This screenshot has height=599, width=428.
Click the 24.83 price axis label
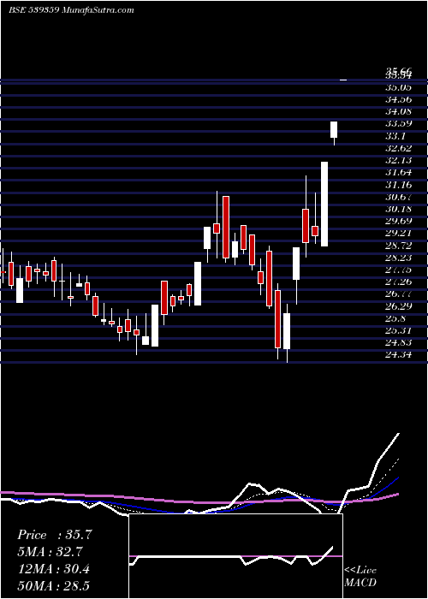tap(398, 343)
